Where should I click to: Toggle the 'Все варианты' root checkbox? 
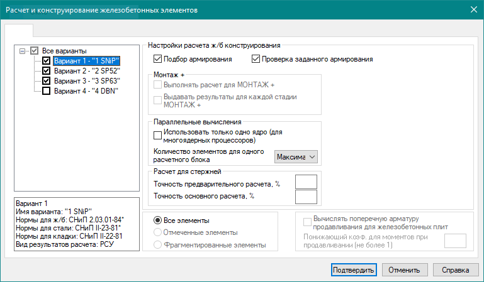pyautogui.click(x=35, y=51)
